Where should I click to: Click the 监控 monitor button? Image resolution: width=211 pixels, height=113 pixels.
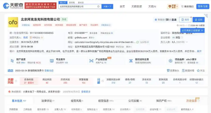(x=199, y=20)
